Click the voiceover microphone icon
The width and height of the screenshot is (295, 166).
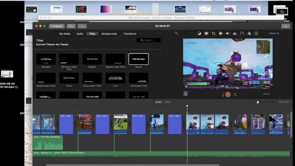pyautogui.click(x=185, y=94)
